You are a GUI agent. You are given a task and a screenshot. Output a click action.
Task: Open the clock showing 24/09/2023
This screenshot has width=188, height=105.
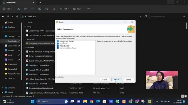pyautogui.click(x=177, y=101)
